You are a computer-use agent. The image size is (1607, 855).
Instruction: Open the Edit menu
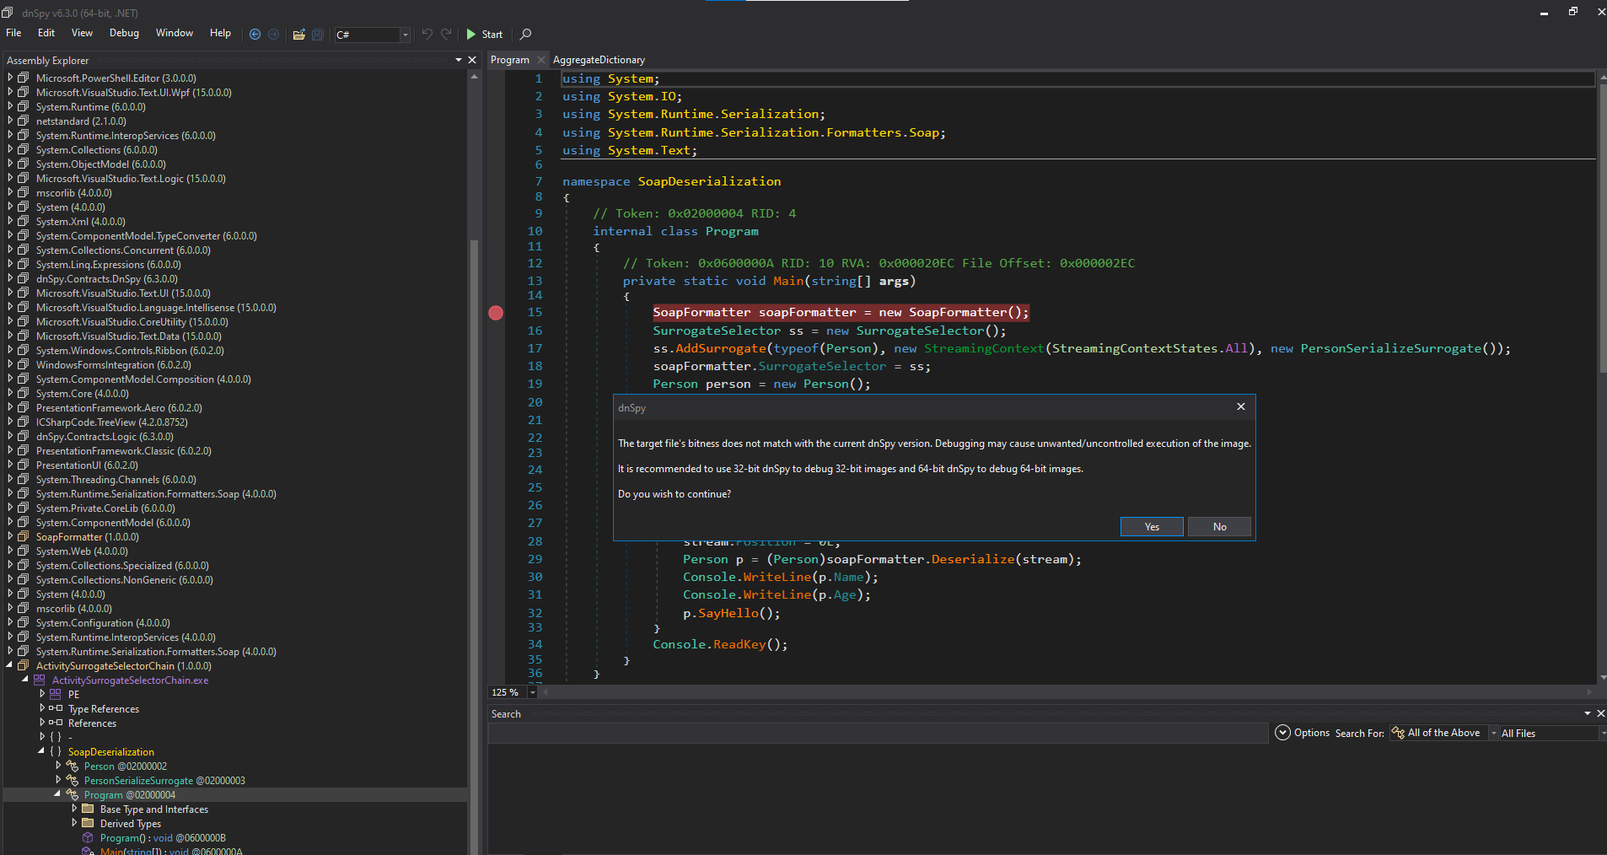pos(46,33)
